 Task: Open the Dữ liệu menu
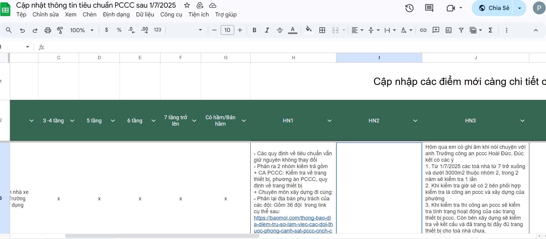pyautogui.click(x=145, y=15)
